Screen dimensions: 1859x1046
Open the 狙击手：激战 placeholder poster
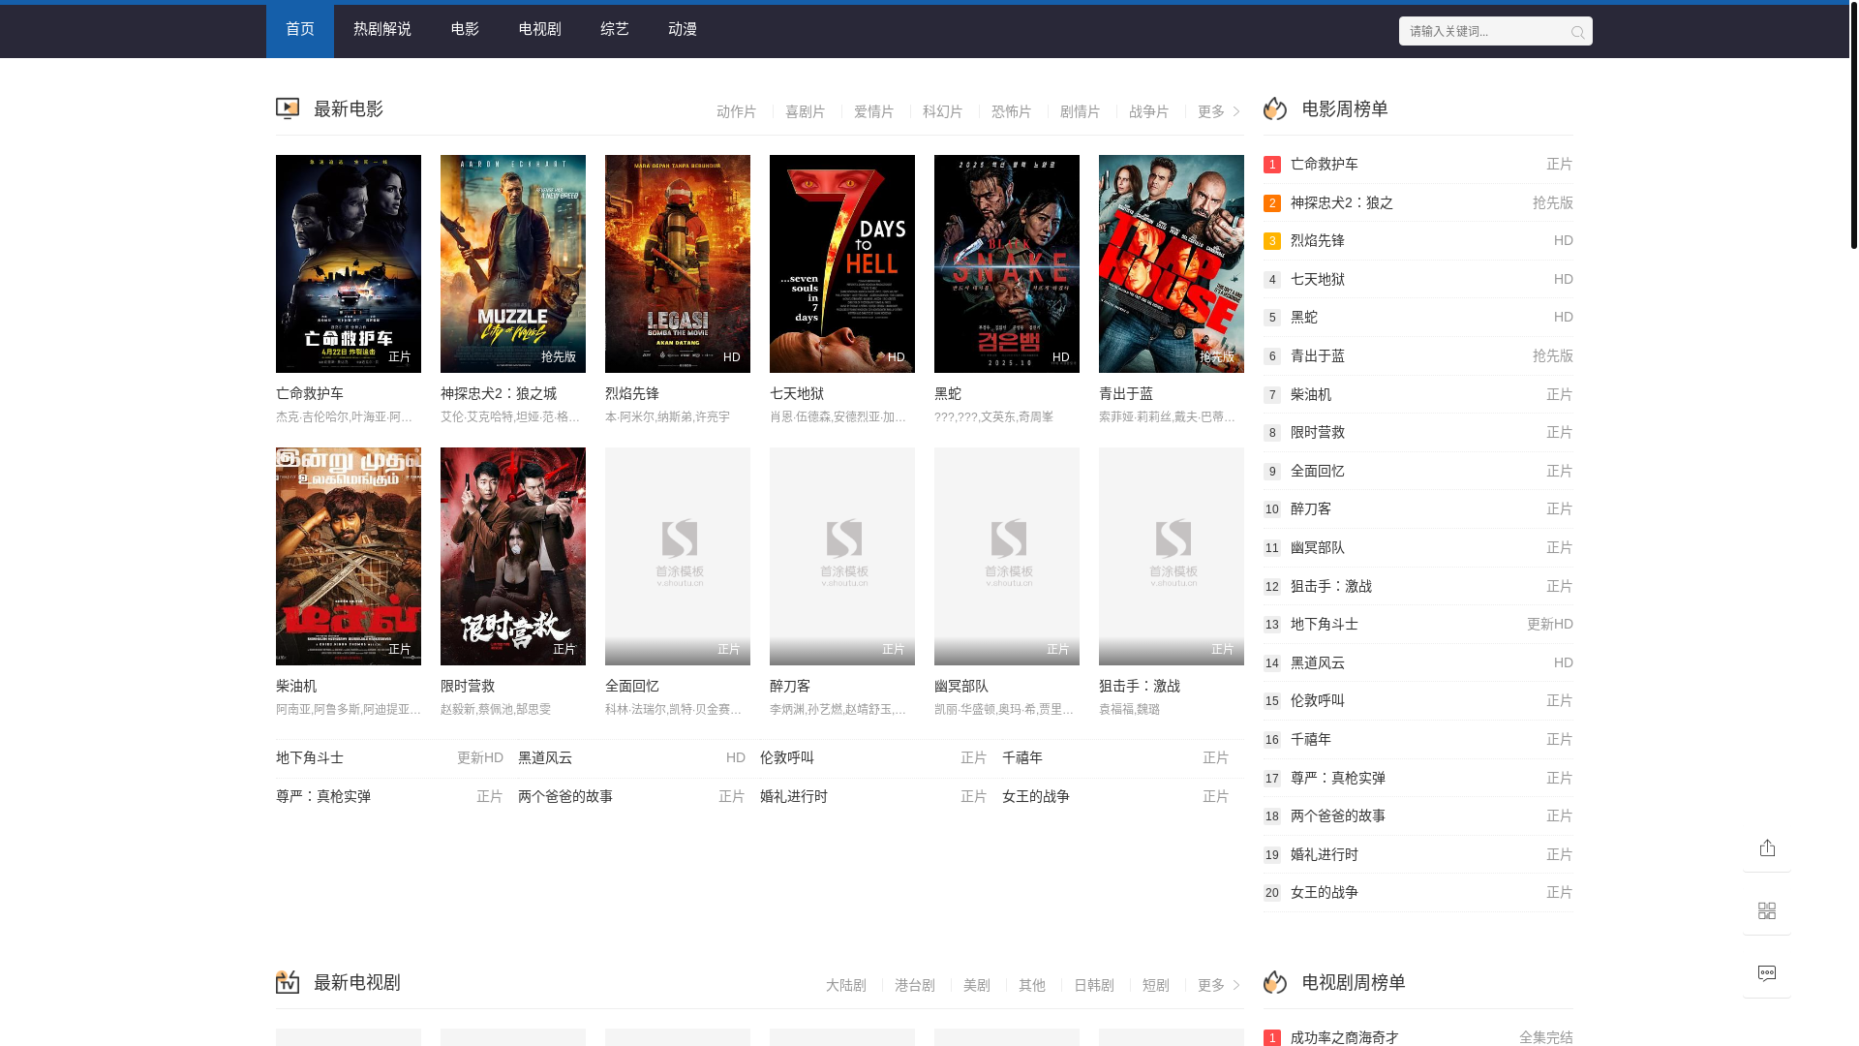[x=1172, y=556]
